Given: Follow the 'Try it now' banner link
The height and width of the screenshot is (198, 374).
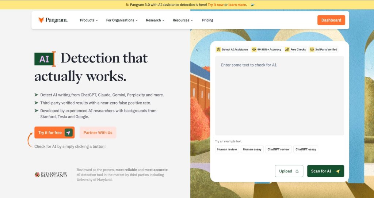Looking at the screenshot, I should pyautogui.click(x=215, y=5).
